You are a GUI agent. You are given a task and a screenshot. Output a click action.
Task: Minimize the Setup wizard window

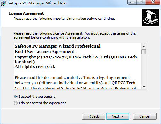pyautogui.click(x=132, y=2)
